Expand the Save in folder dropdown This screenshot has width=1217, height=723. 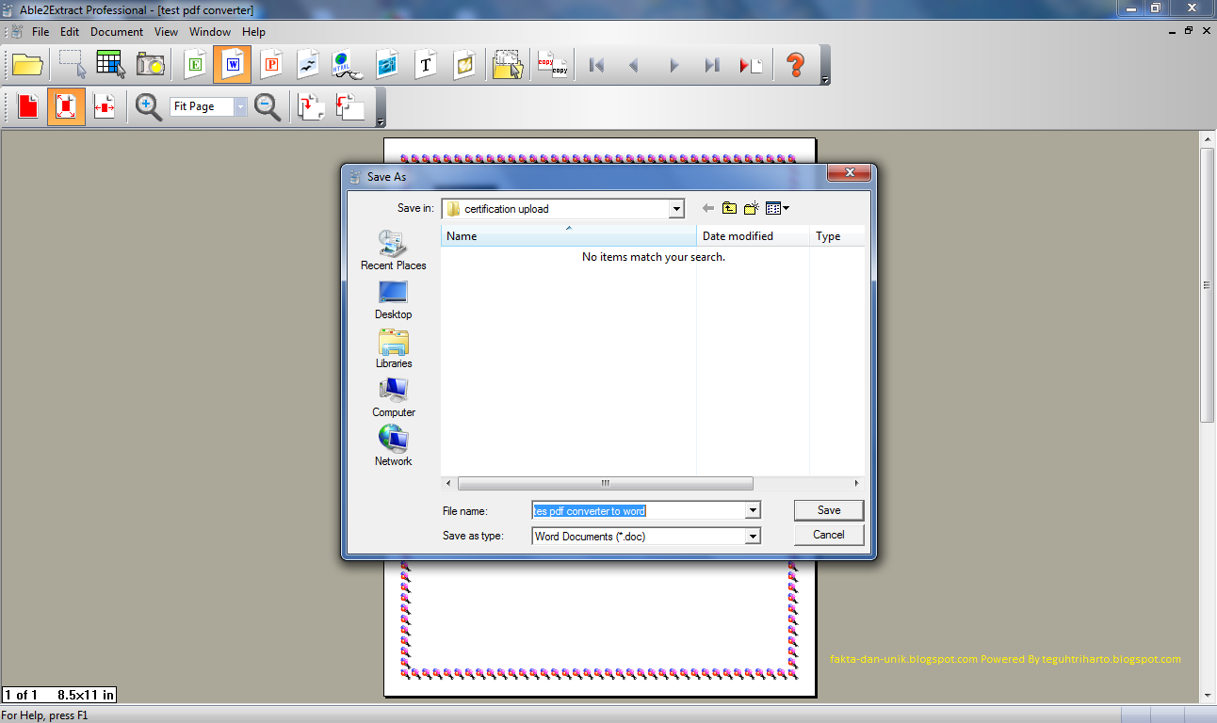pyautogui.click(x=676, y=209)
